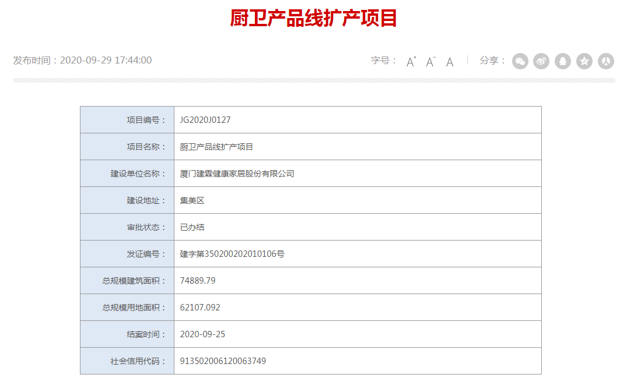
Task: Click approval status value 已办结
Action: pos(192,227)
